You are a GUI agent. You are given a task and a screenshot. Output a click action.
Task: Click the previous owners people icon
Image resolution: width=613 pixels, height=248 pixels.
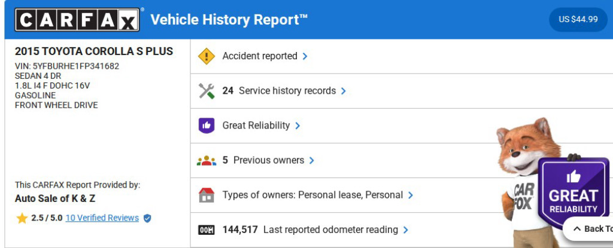pos(207,160)
